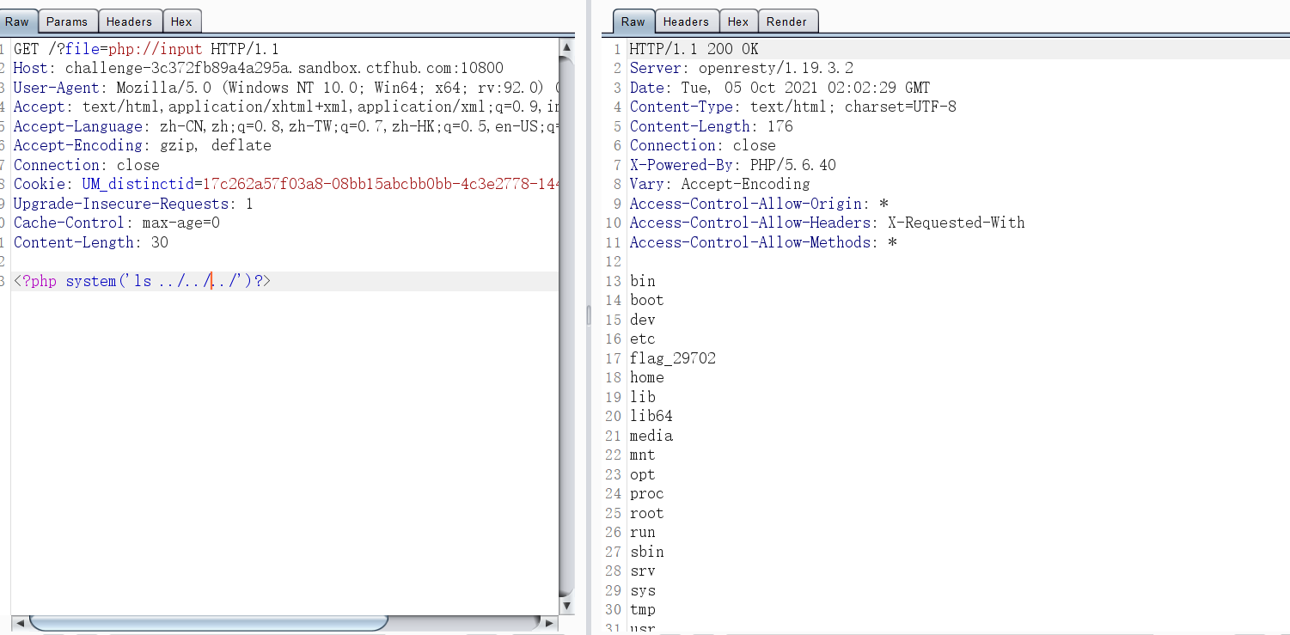The height and width of the screenshot is (635, 1290).
Task: Click the request vertical scrollbar track
Action: 566,327
